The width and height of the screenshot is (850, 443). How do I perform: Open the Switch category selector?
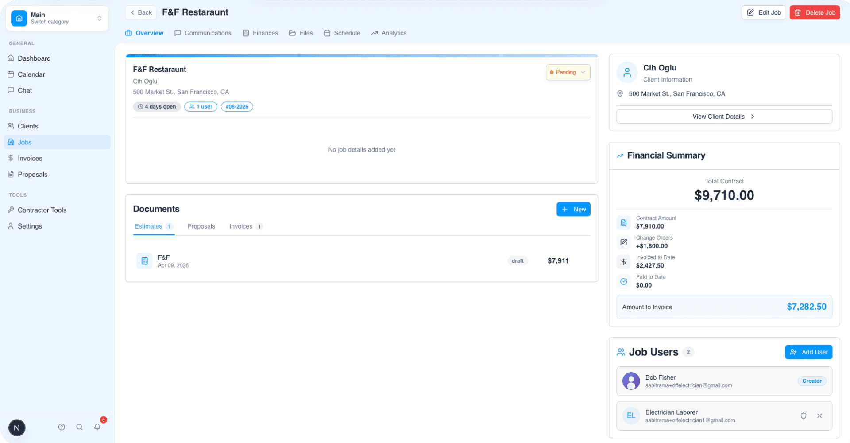[x=57, y=18]
